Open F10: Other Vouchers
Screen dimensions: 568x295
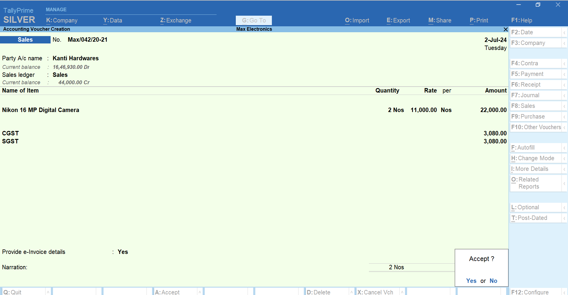(536, 127)
